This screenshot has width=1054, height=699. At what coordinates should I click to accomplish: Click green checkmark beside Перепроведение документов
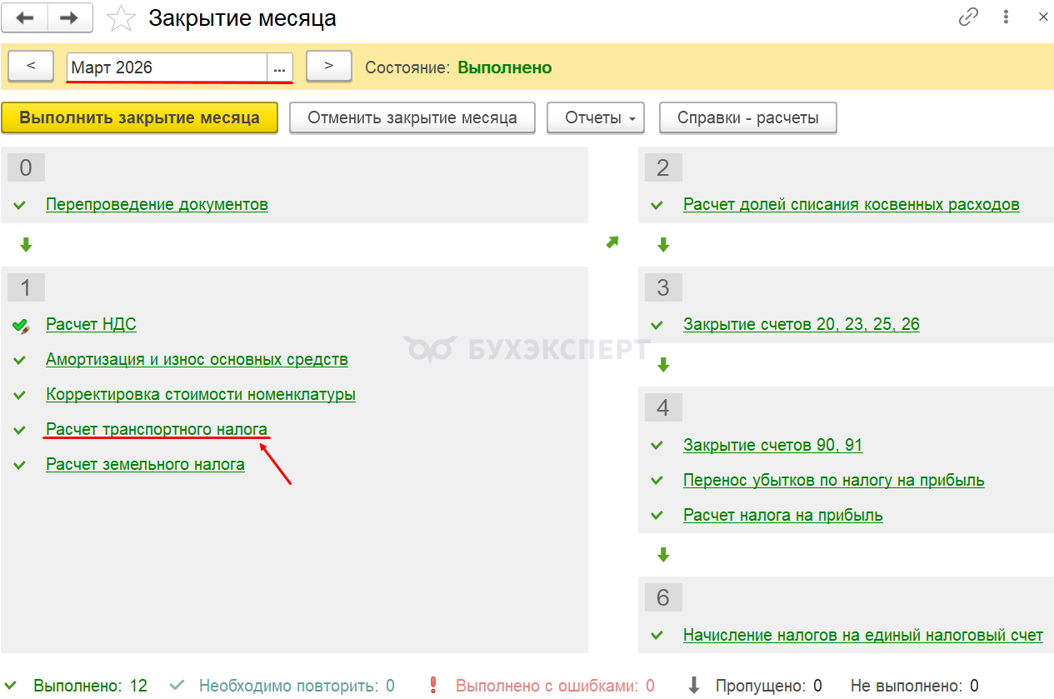click(x=20, y=205)
